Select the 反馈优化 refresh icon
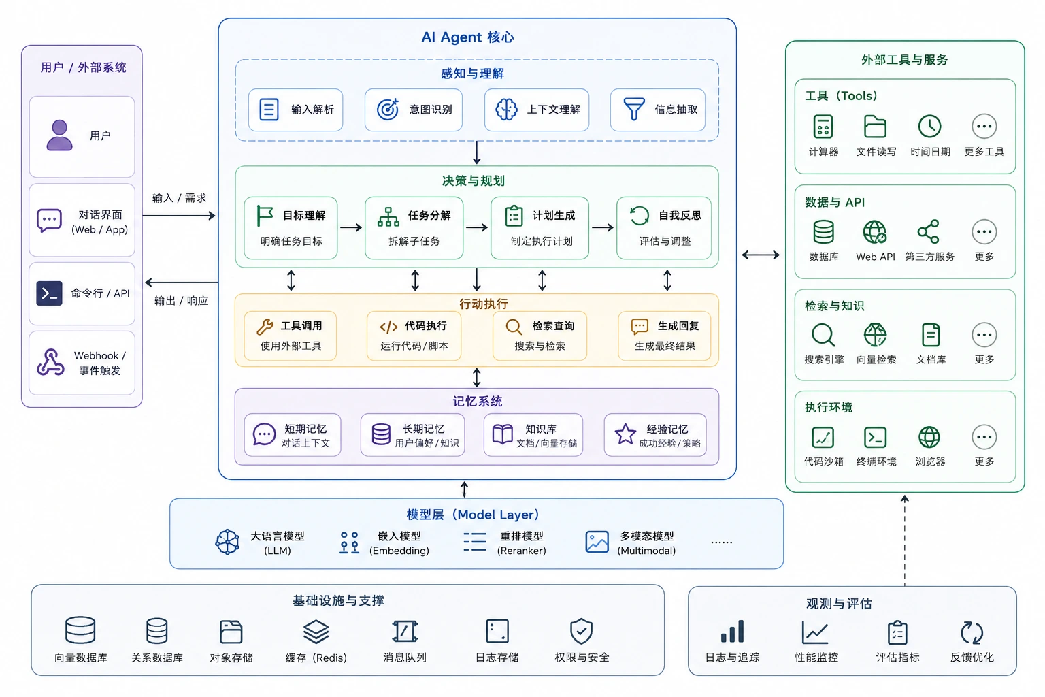Screen dimensions: 1045x697 (972, 632)
